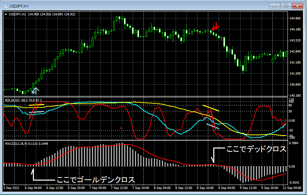Minimize the USDJPY,H1 chart window
This screenshot has width=307, height=195.
274,6
